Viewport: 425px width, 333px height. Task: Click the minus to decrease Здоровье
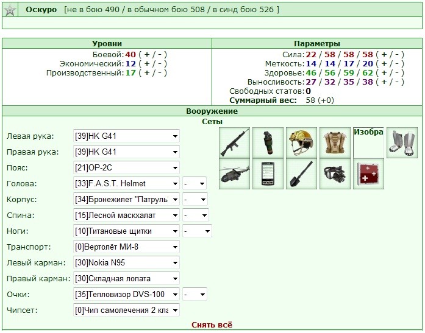pyautogui.click(x=397, y=73)
